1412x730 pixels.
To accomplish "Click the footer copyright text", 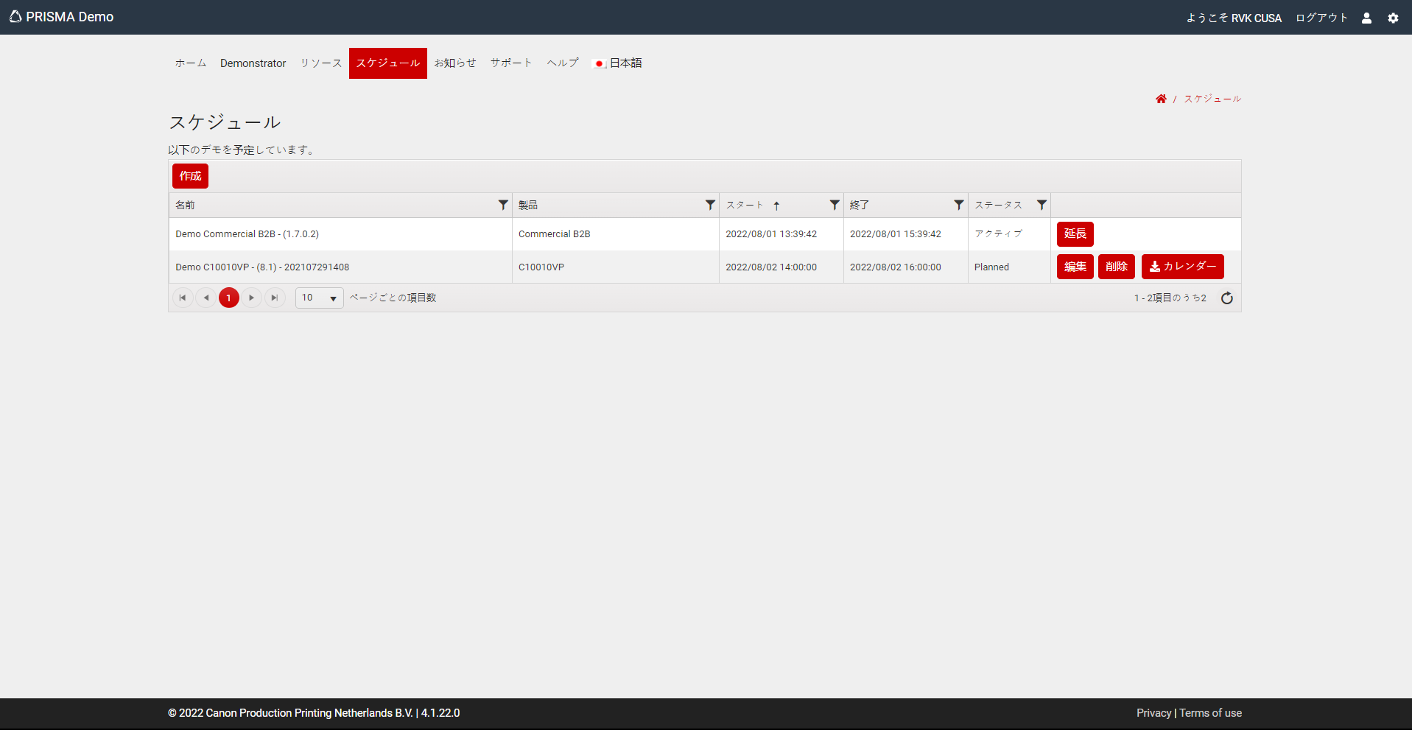I will click(314, 713).
